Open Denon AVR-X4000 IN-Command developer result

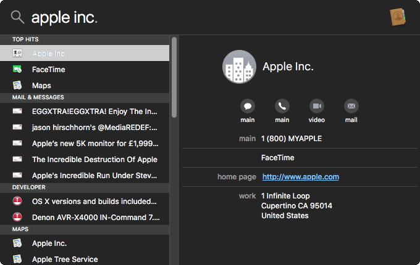[94, 217]
